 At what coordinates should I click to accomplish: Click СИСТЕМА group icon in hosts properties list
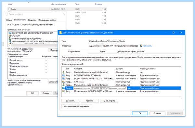click(10, 36)
